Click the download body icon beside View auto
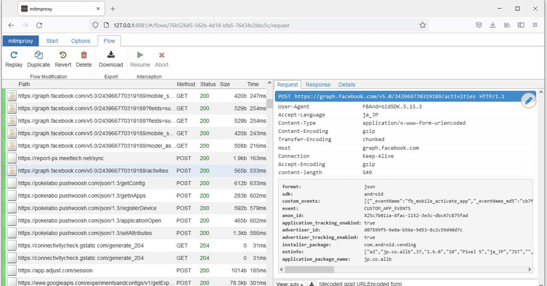 312,284
